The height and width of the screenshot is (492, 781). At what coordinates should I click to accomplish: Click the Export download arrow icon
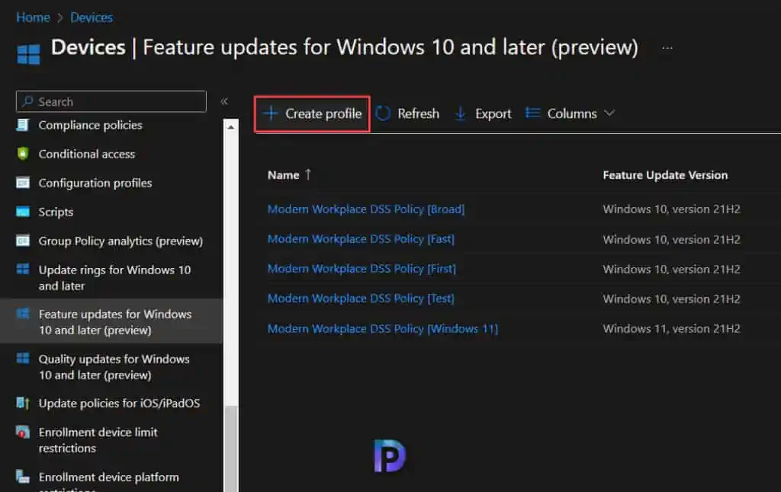pyautogui.click(x=461, y=113)
